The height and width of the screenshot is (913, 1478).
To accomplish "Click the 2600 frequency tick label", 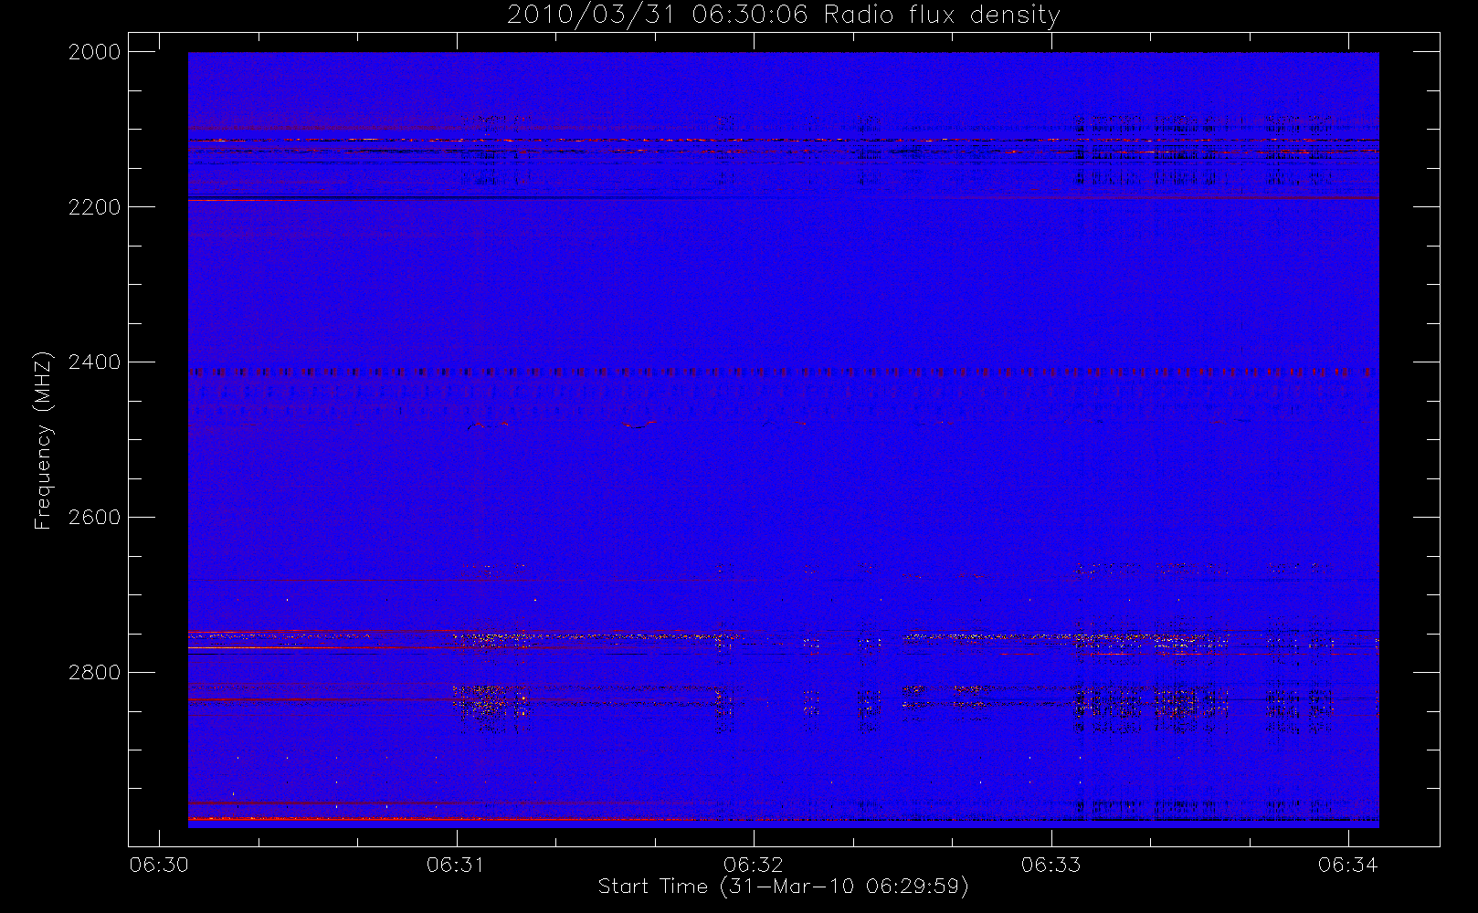I will 95,518.
